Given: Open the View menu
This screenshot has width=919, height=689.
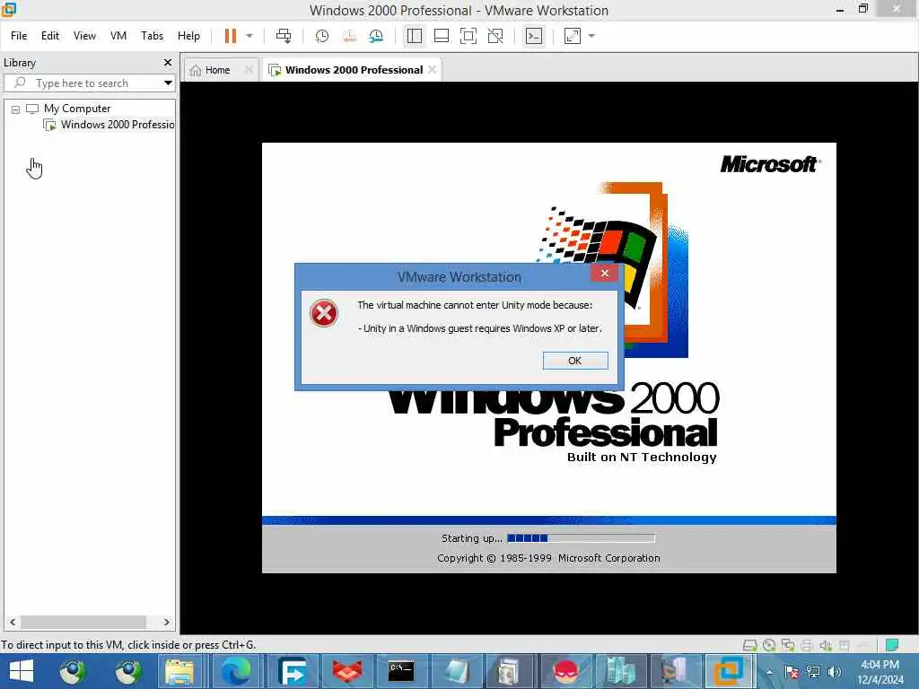Looking at the screenshot, I should coord(84,36).
